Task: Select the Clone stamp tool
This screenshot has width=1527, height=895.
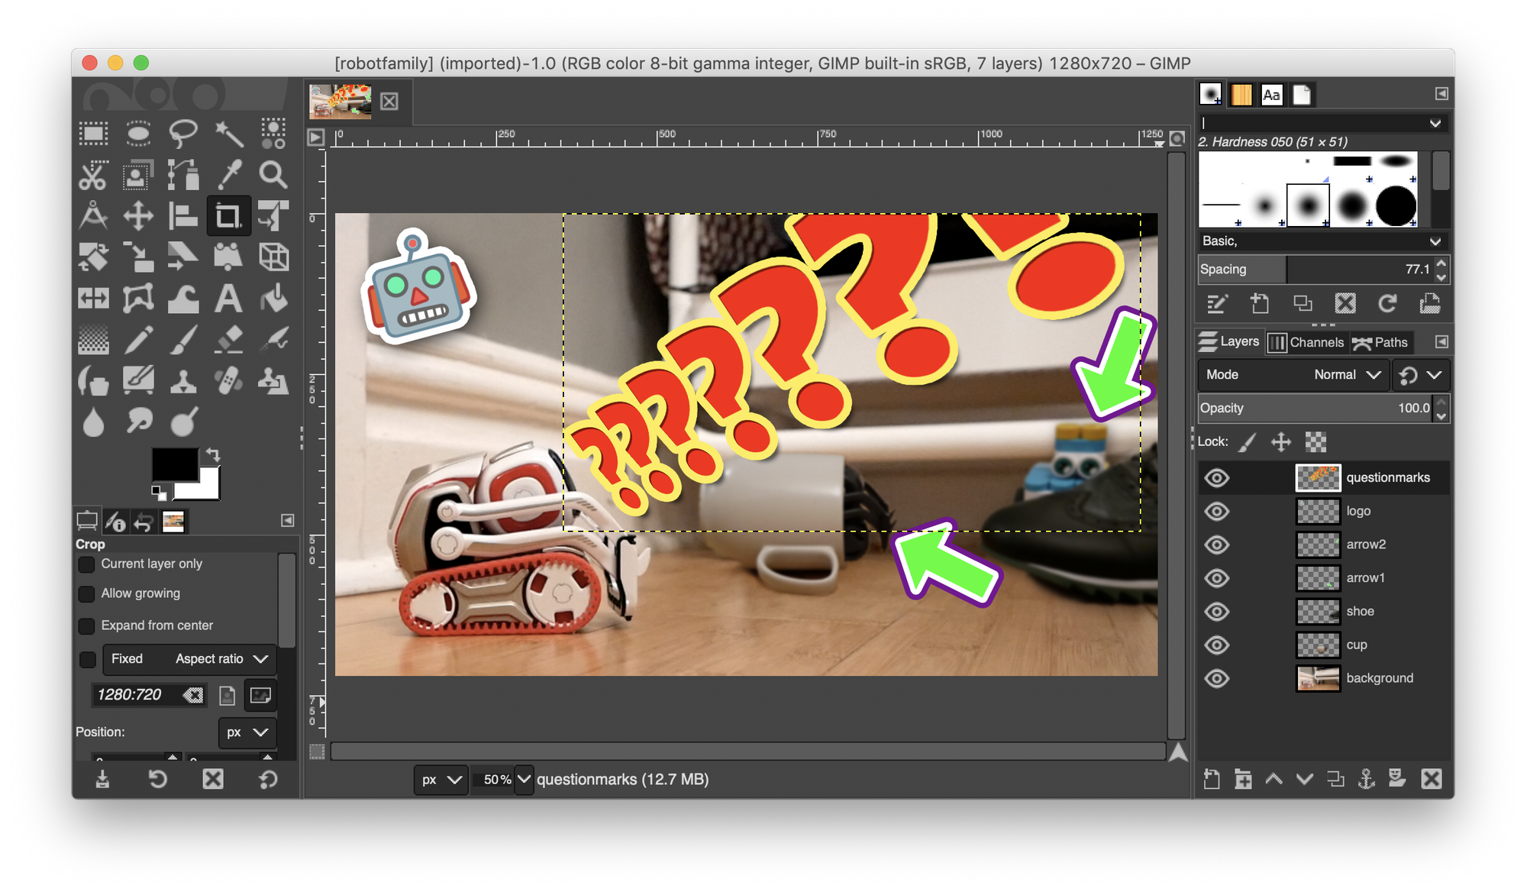Action: (183, 380)
